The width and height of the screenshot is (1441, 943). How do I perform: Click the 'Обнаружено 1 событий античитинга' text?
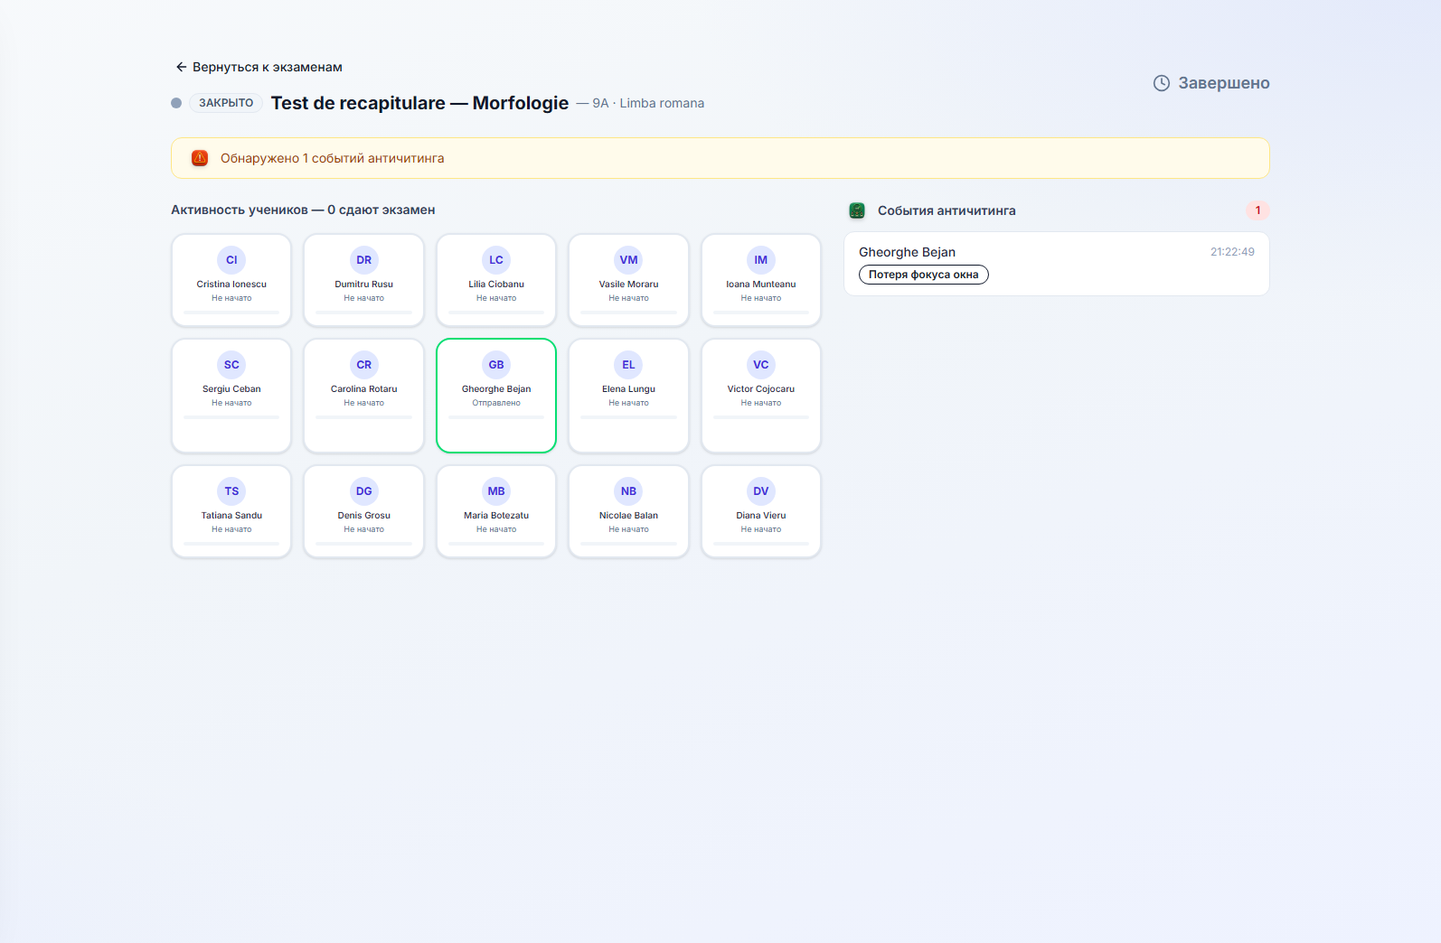(332, 158)
